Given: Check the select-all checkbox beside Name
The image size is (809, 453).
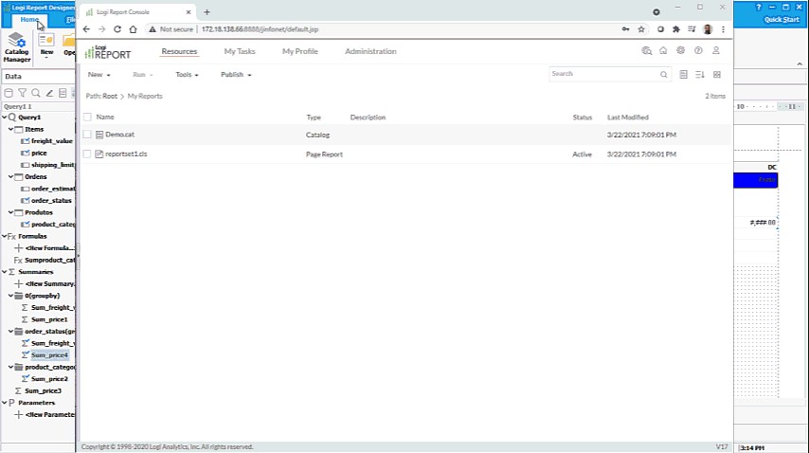Looking at the screenshot, I should click(87, 118).
